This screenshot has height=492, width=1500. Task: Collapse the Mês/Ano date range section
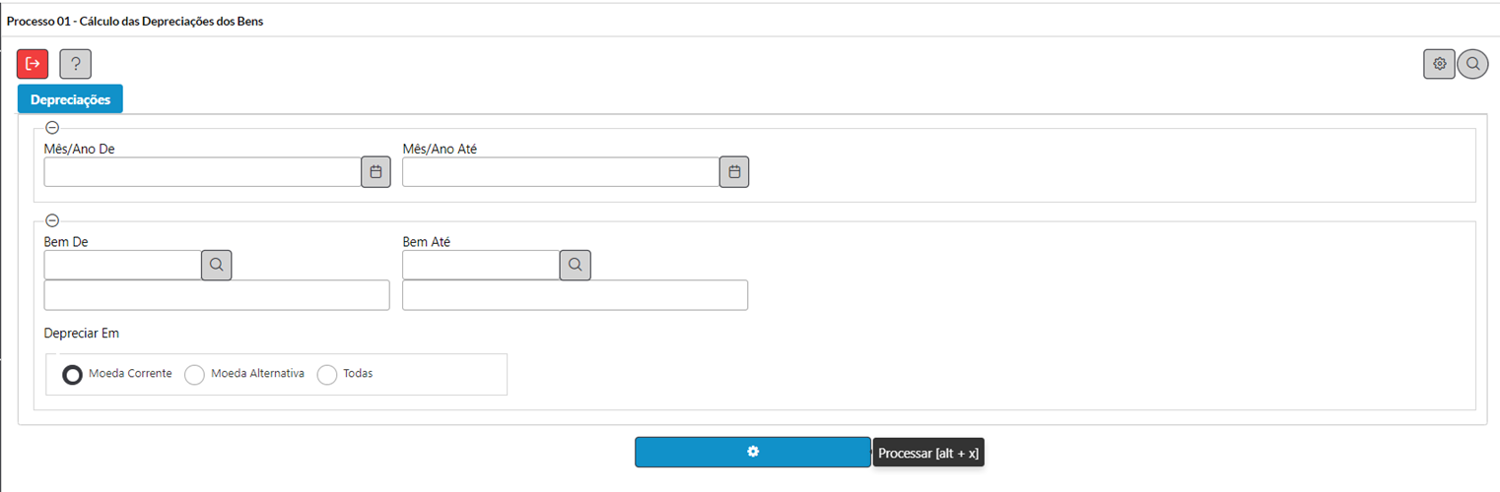point(52,128)
